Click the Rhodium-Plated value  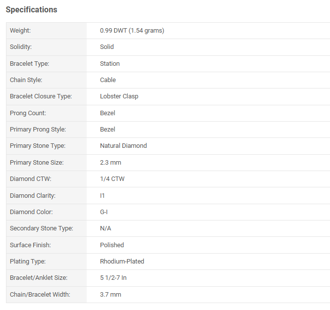tap(122, 262)
